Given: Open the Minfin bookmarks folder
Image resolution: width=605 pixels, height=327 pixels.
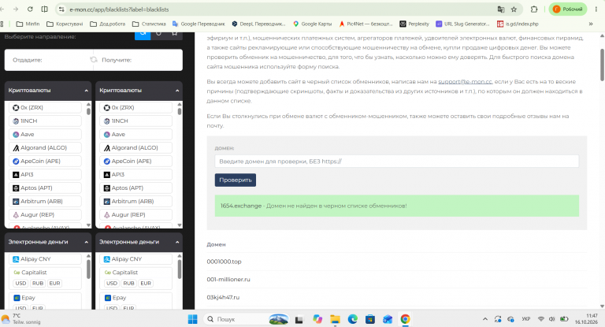Looking at the screenshot, I should tap(28, 24).
